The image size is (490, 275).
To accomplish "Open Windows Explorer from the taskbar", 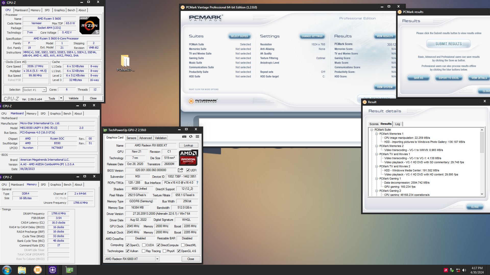I will point(22,270).
